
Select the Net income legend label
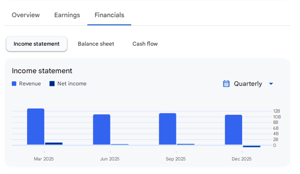[72, 84]
